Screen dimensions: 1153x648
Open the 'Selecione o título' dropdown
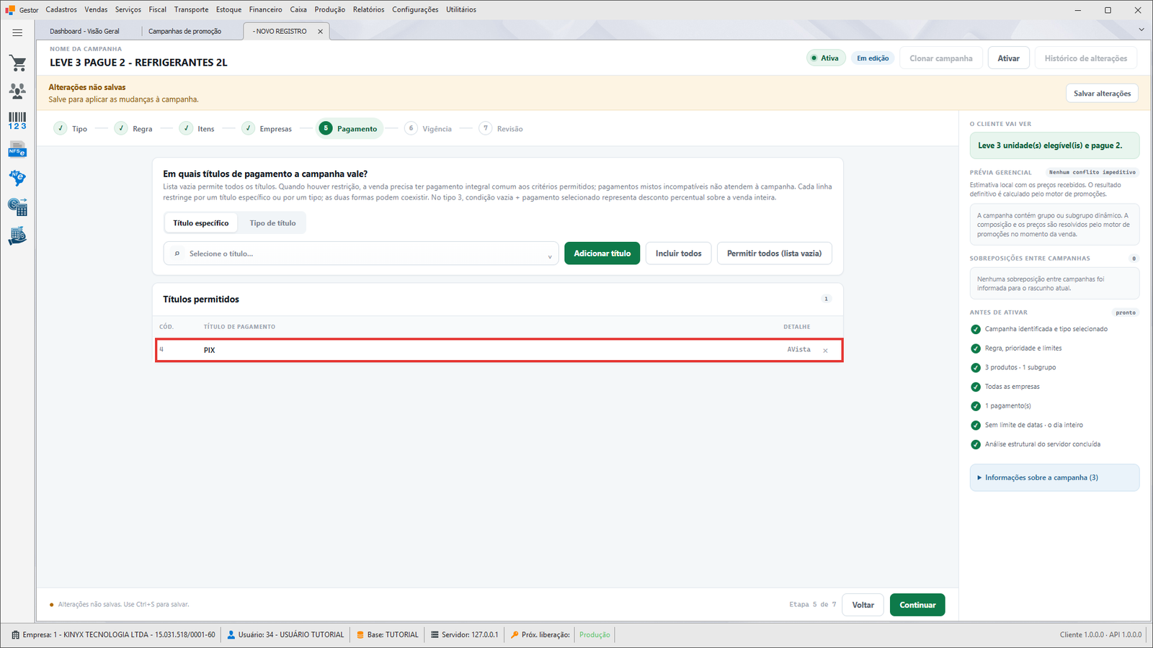click(361, 253)
